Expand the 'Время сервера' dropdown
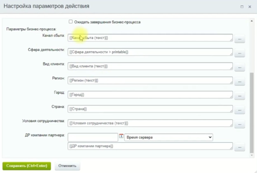The width and height of the screenshot is (257, 173). [168, 137]
